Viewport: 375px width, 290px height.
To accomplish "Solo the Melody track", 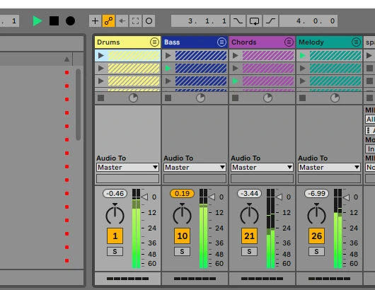I will tap(316, 252).
